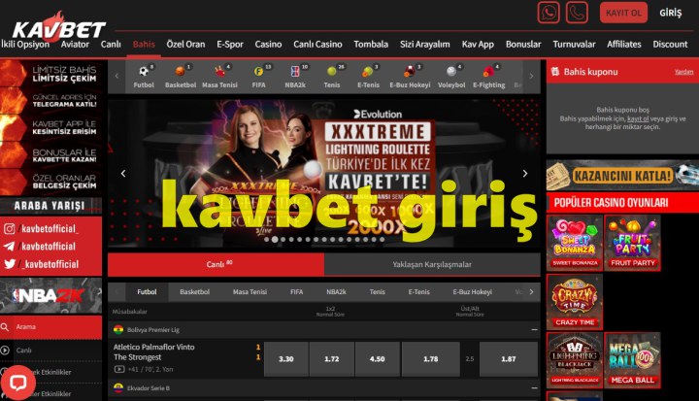Go to the Casino menu
Image resolution: width=699 pixels, height=401 pixels.
[x=268, y=44]
